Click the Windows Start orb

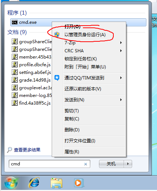tap(11, 183)
